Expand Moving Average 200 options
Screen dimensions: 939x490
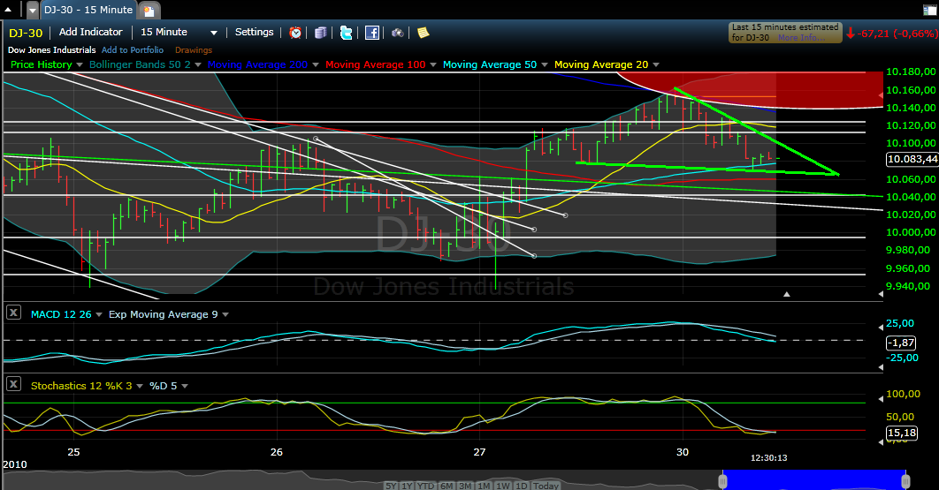316,64
